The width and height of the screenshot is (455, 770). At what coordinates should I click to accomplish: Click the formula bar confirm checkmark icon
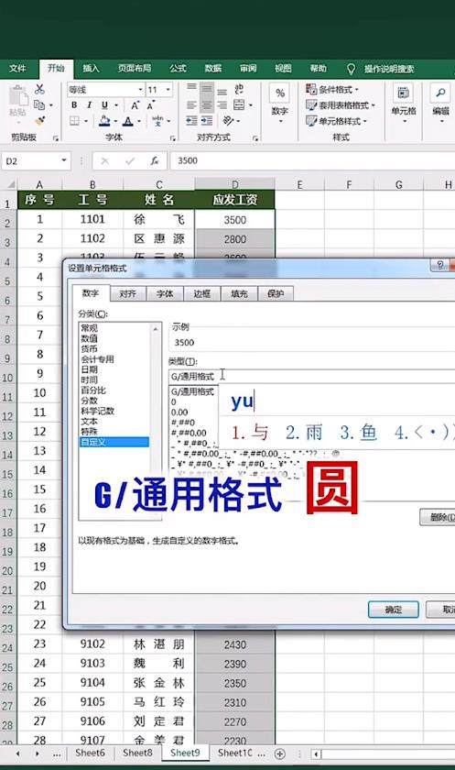pyautogui.click(x=130, y=161)
